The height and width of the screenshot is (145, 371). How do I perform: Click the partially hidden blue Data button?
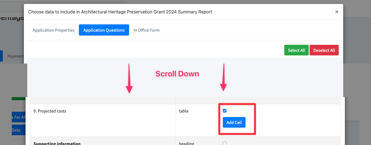click(16, 130)
